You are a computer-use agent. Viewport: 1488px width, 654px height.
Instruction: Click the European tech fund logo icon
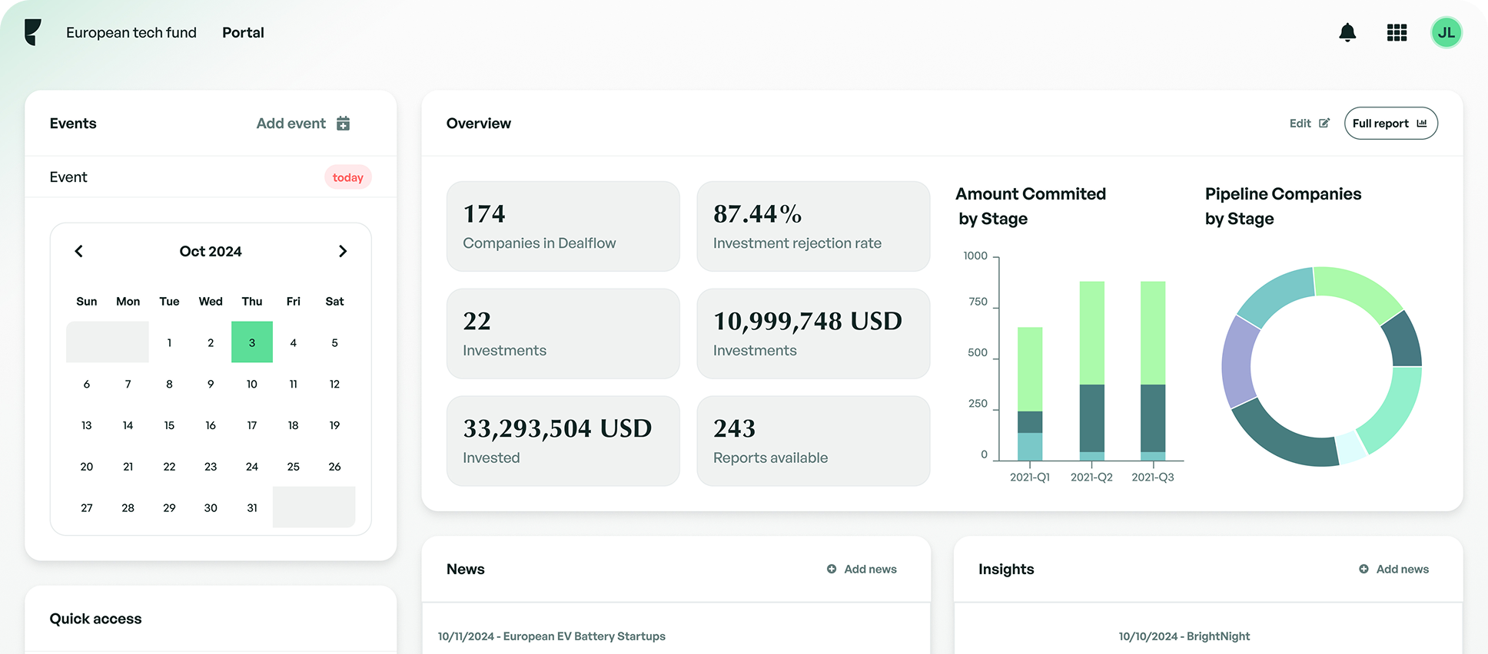[33, 32]
